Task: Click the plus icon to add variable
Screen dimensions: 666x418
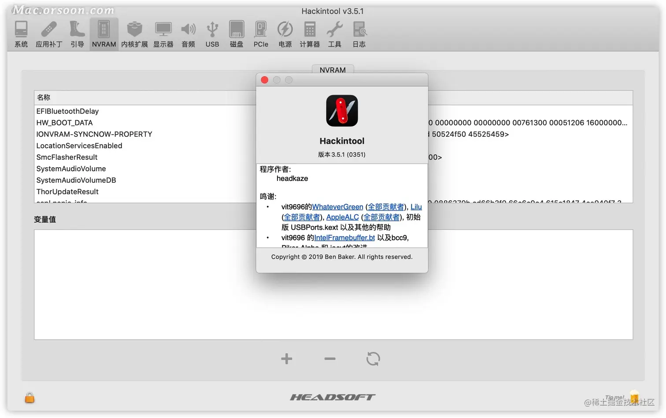Action: (287, 359)
